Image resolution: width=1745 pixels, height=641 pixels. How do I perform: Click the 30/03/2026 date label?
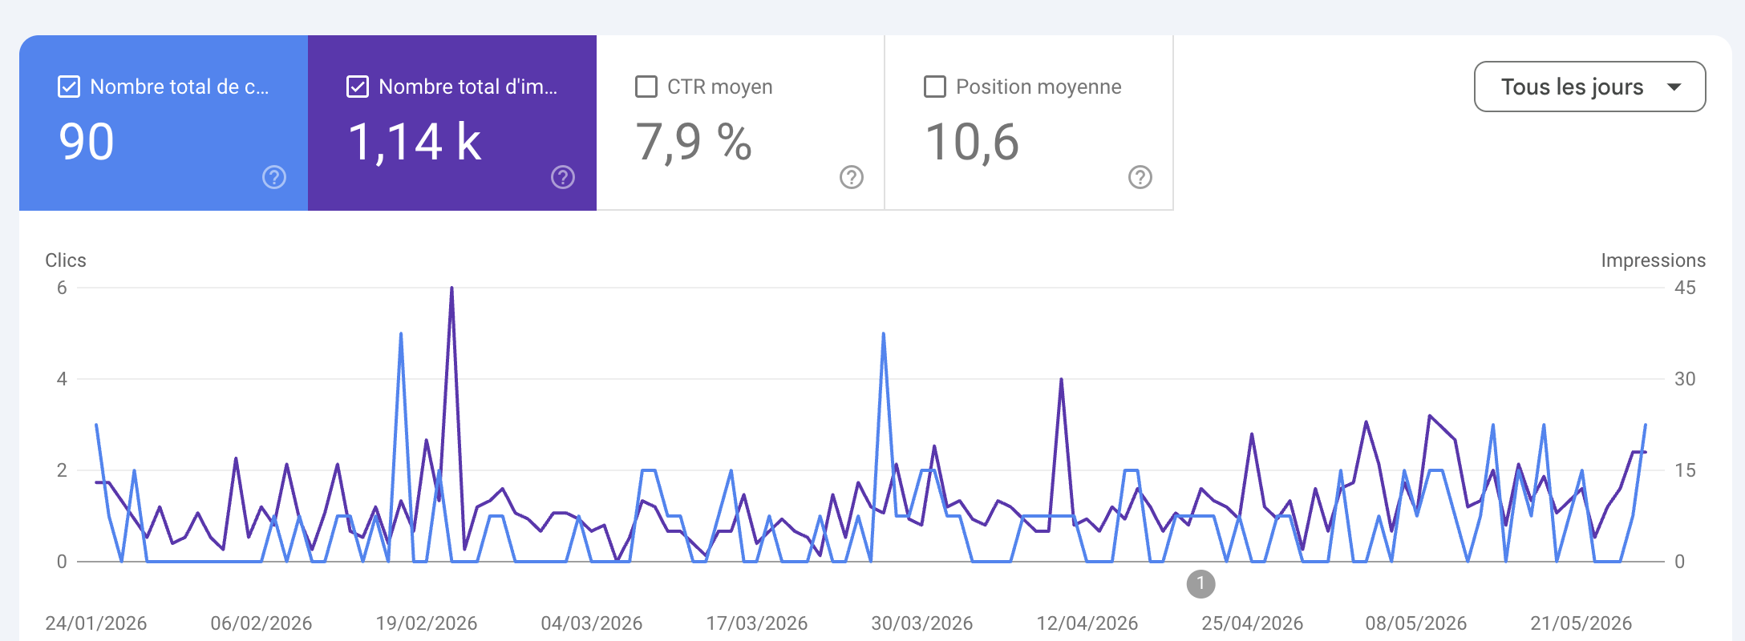pyautogui.click(x=922, y=623)
